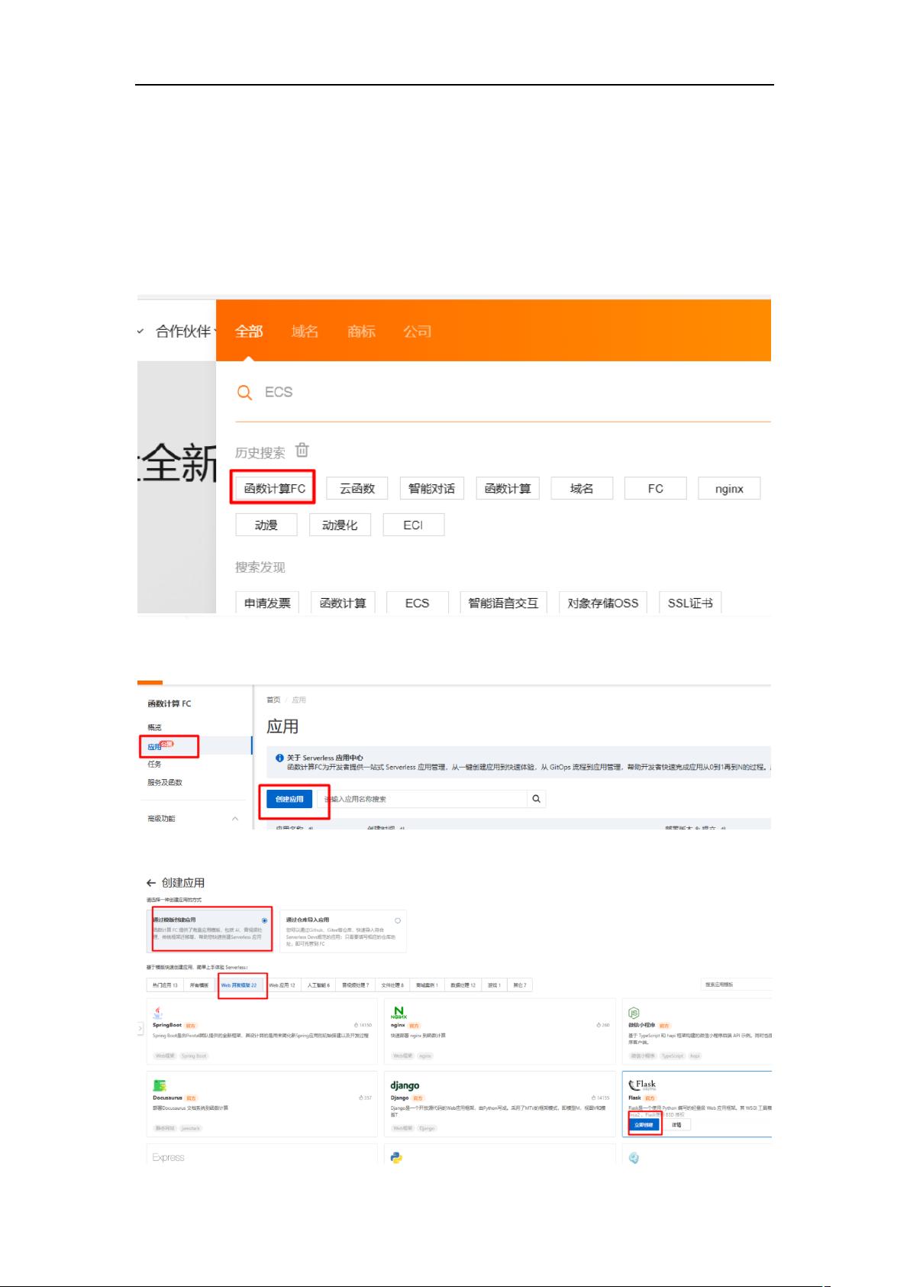Click the 对象存储OSS suggestion tag
This screenshot has height=1287, width=910.
click(x=603, y=603)
